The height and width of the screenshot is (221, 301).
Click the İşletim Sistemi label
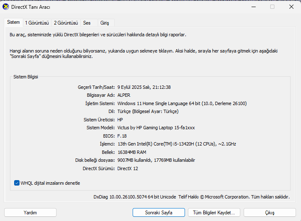[100, 103]
